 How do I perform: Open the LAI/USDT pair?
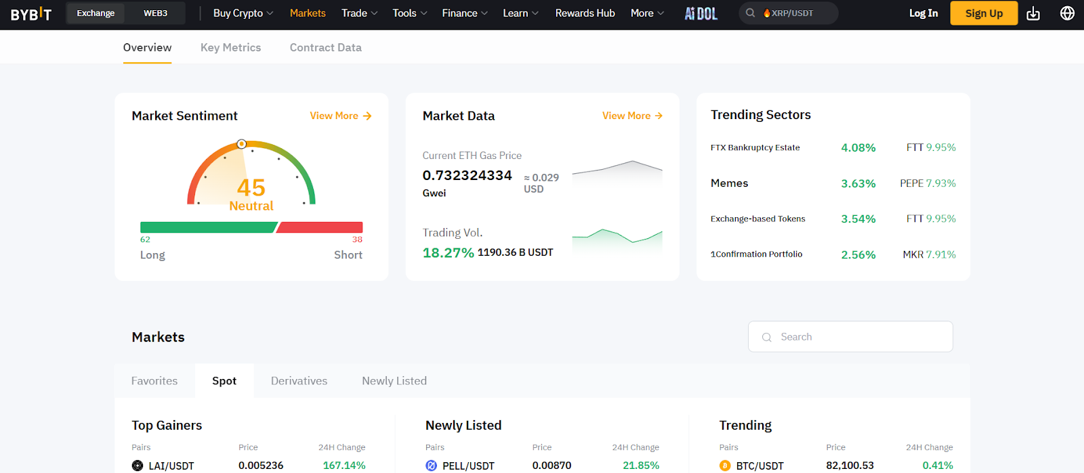click(171, 466)
